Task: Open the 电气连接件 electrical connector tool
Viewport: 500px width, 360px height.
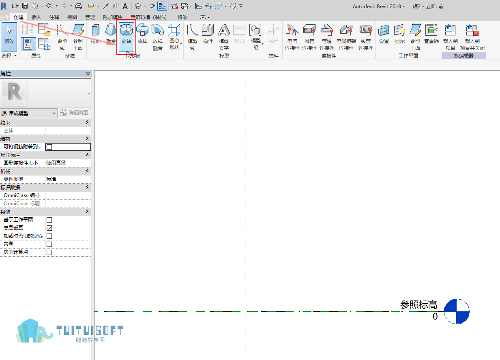Action: click(x=292, y=36)
